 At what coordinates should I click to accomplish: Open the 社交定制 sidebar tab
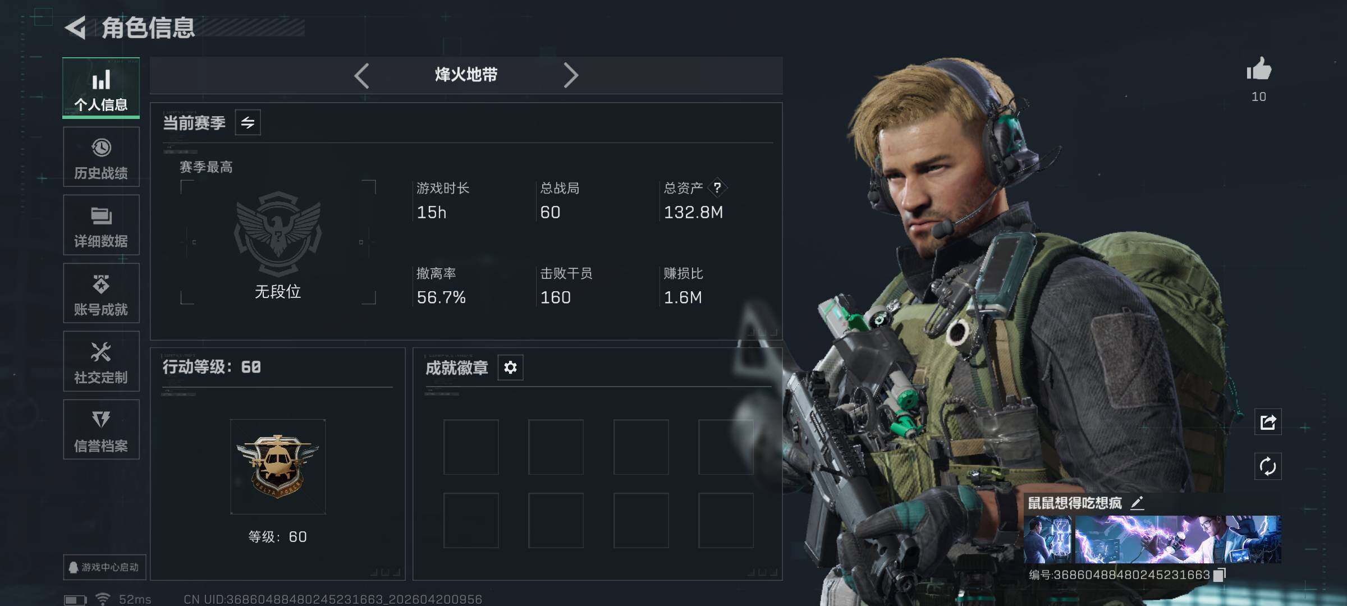(101, 361)
